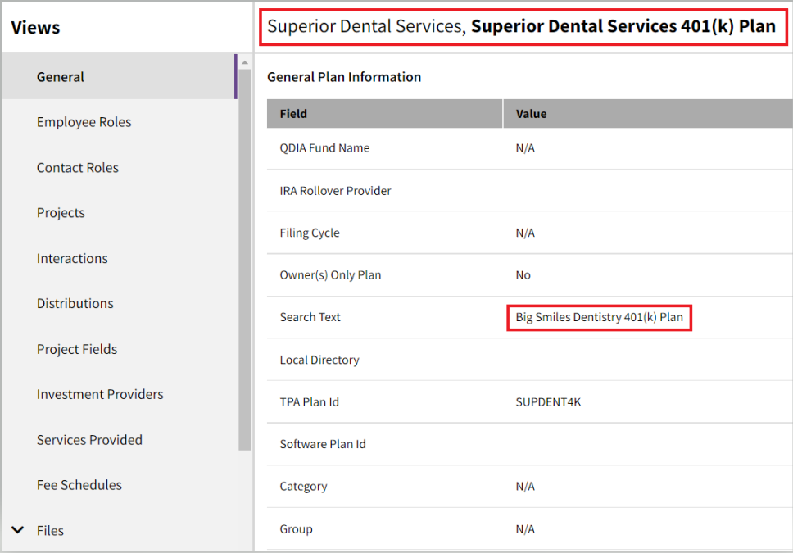
Task: Click the Category N/A value
Action: [x=525, y=486]
